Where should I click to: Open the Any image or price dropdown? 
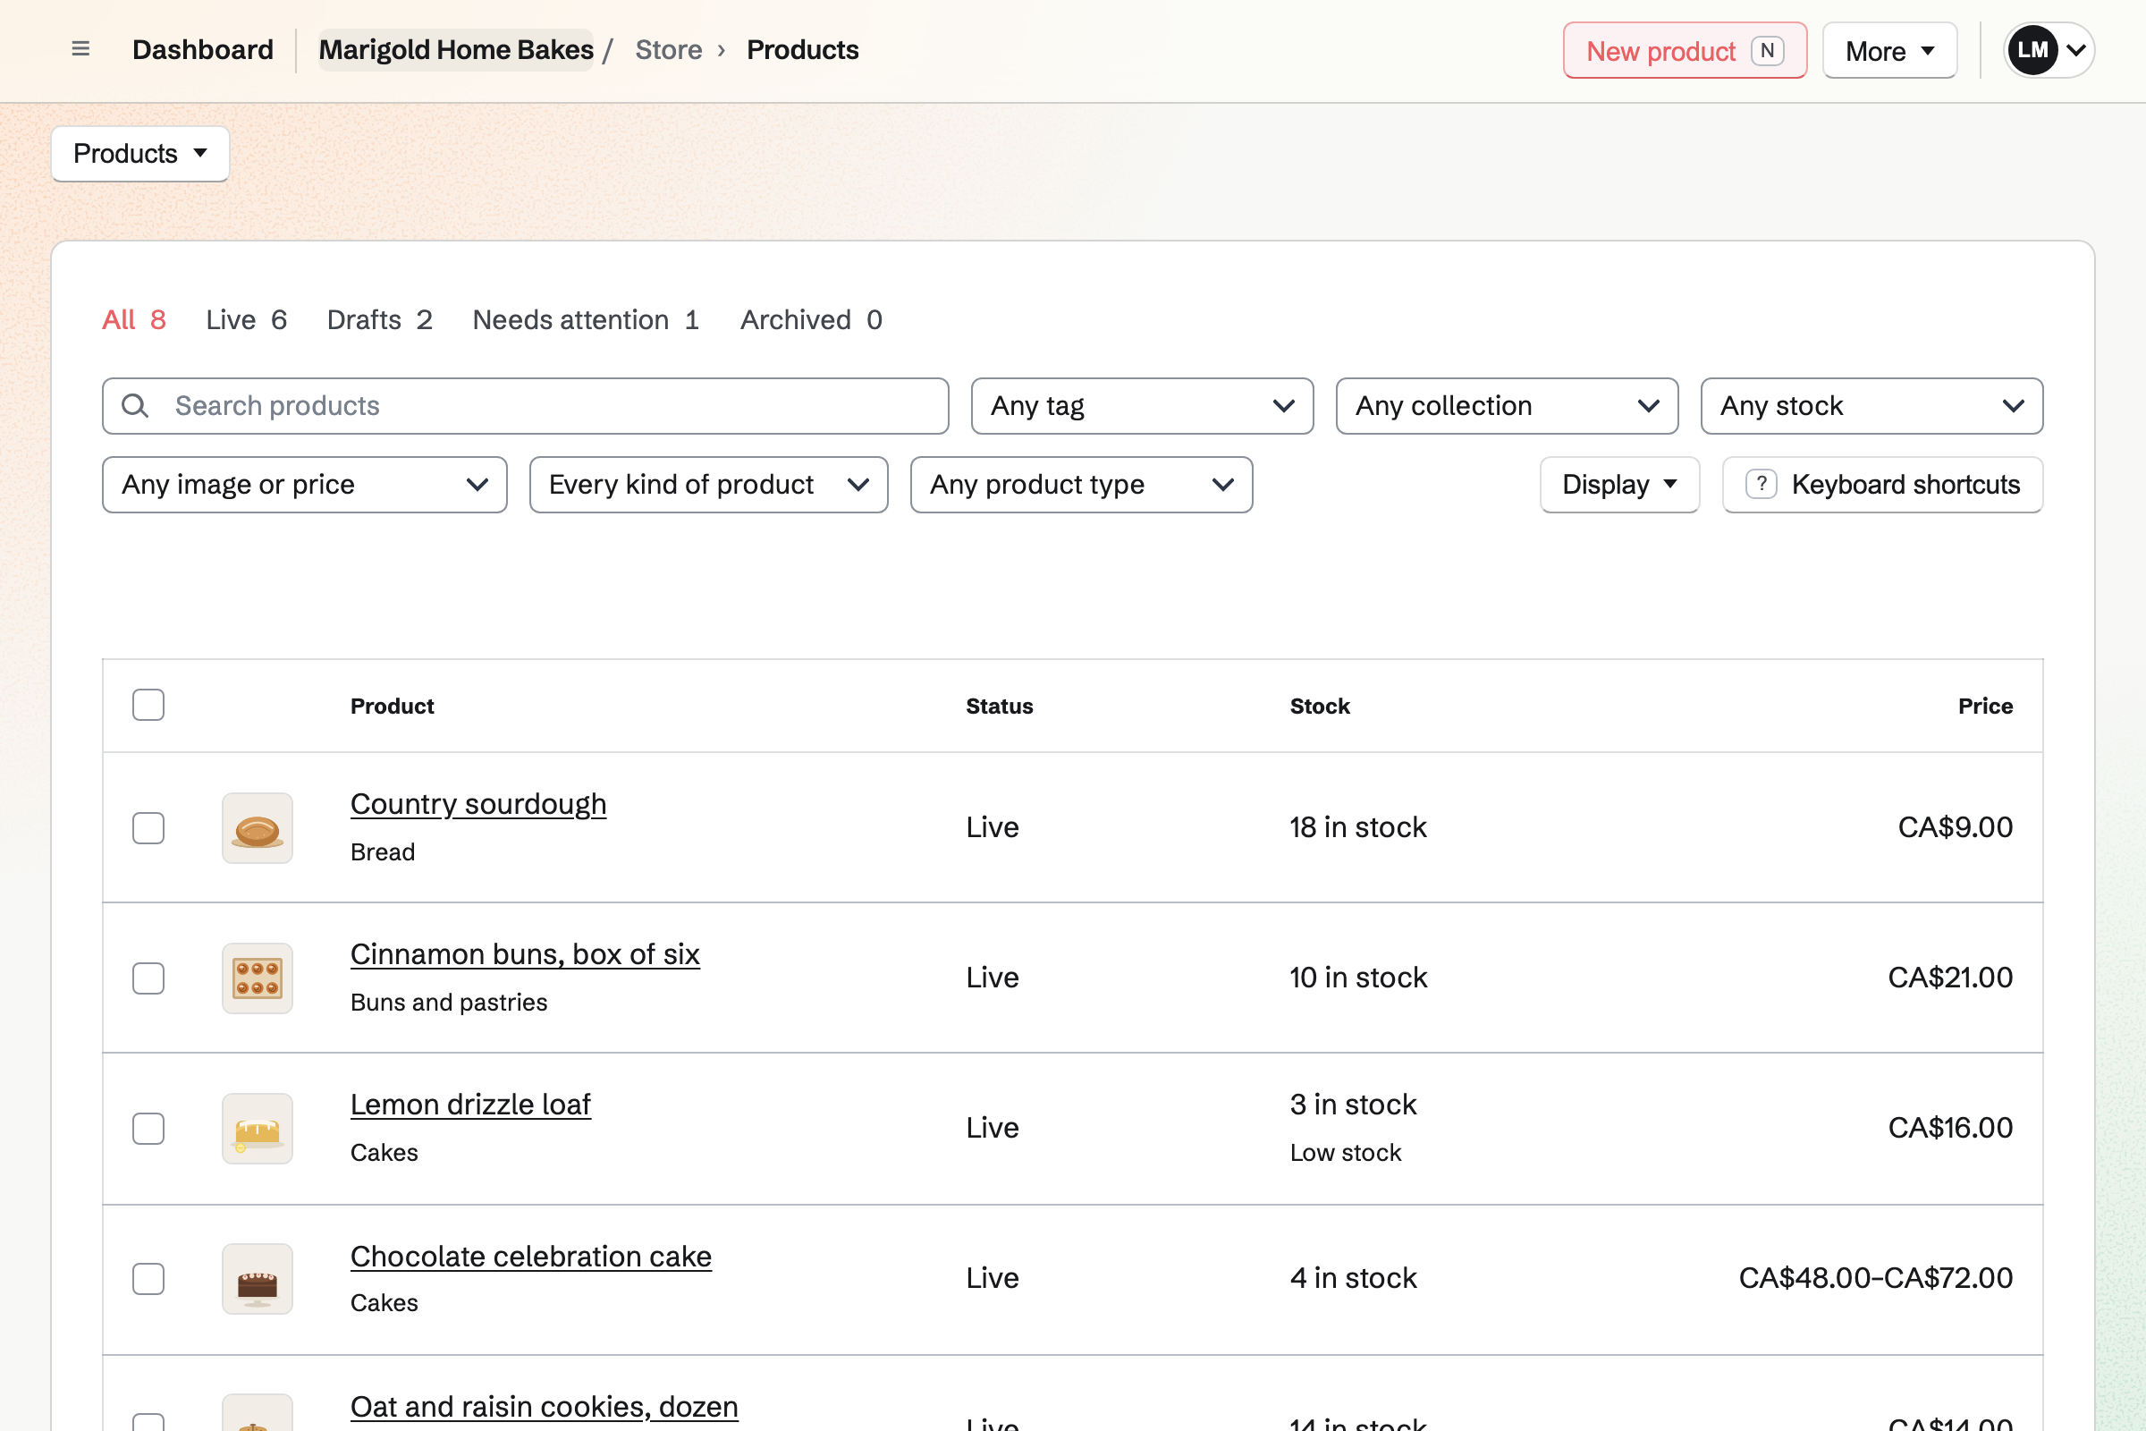click(x=304, y=485)
